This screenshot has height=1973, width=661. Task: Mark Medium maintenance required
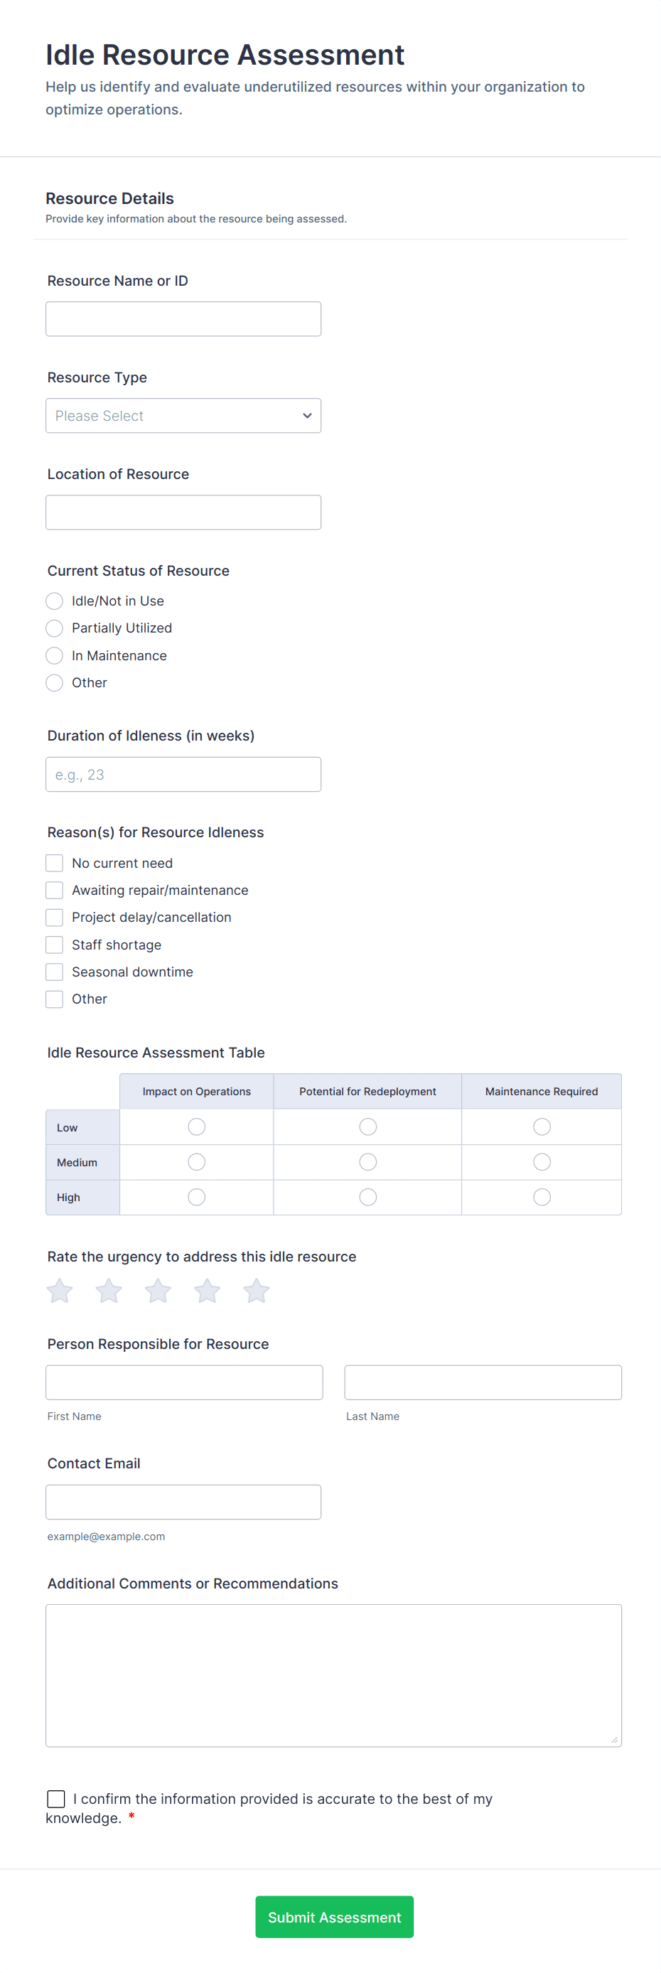(x=542, y=1162)
